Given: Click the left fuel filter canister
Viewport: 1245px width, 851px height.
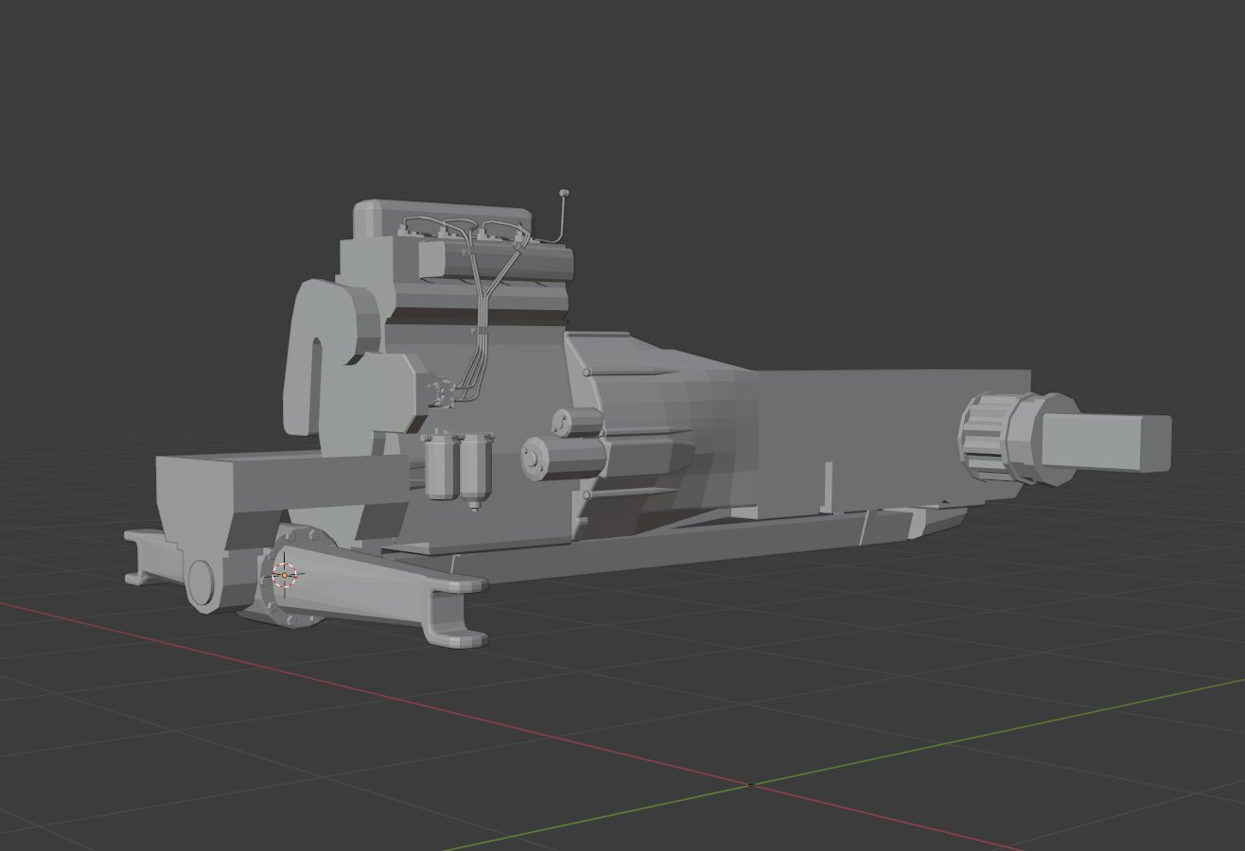Looking at the screenshot, I should (x=438, y=466).
